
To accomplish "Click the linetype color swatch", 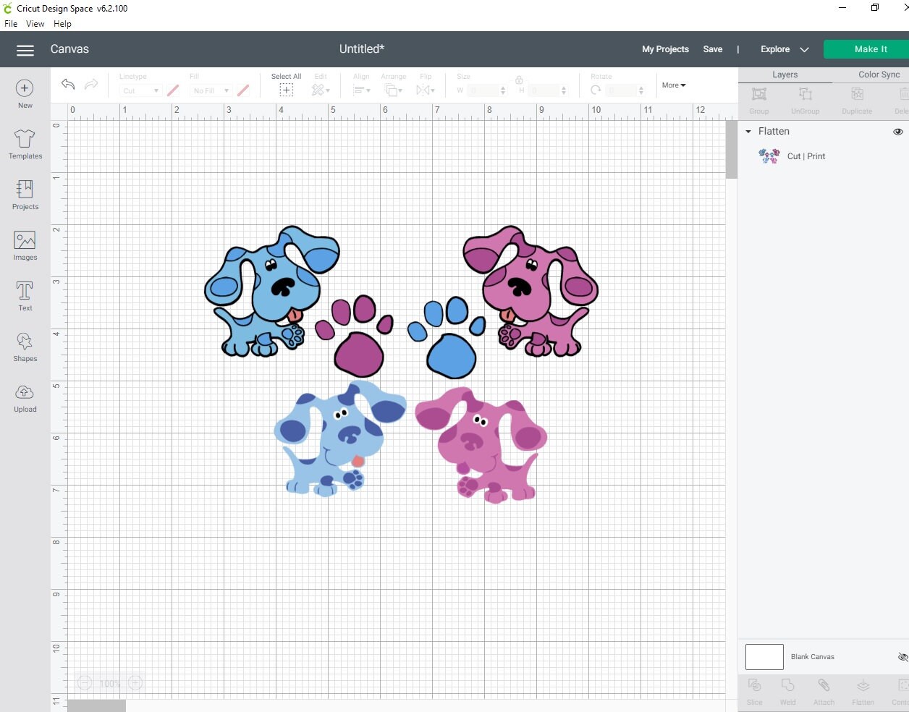I will tap(173, 90).
